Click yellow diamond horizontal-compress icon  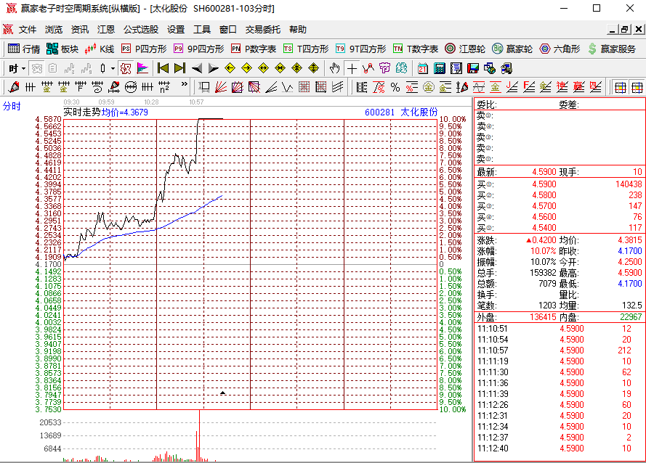(x=280, y=68)
